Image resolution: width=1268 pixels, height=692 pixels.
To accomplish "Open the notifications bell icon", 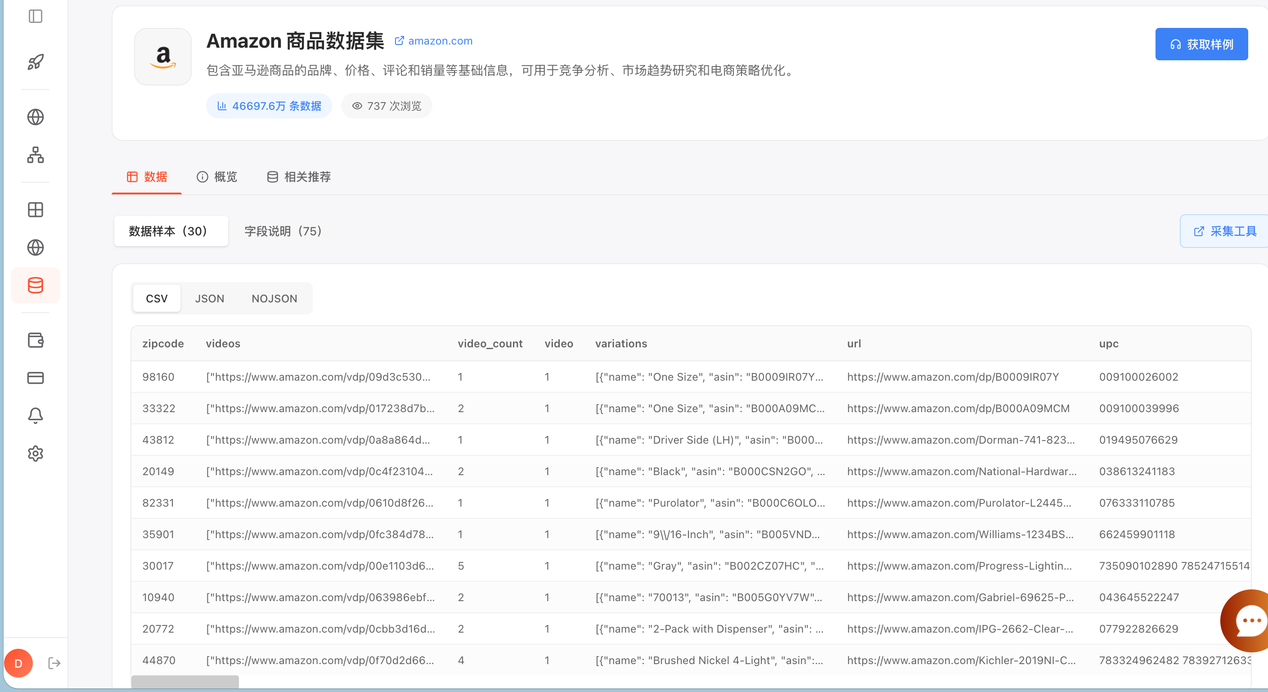I will coord(36,416).
